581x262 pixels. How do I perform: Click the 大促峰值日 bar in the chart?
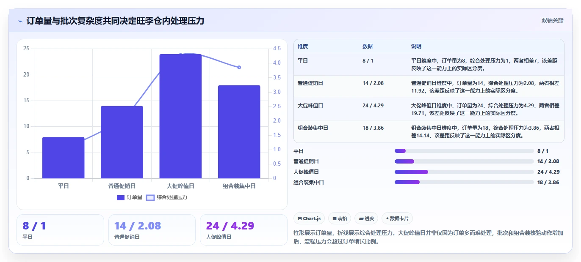click(x=180, y=116)
